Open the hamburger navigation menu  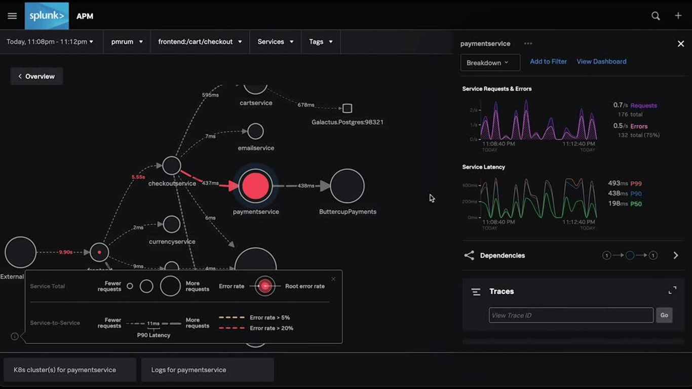(x=12, y=16)
